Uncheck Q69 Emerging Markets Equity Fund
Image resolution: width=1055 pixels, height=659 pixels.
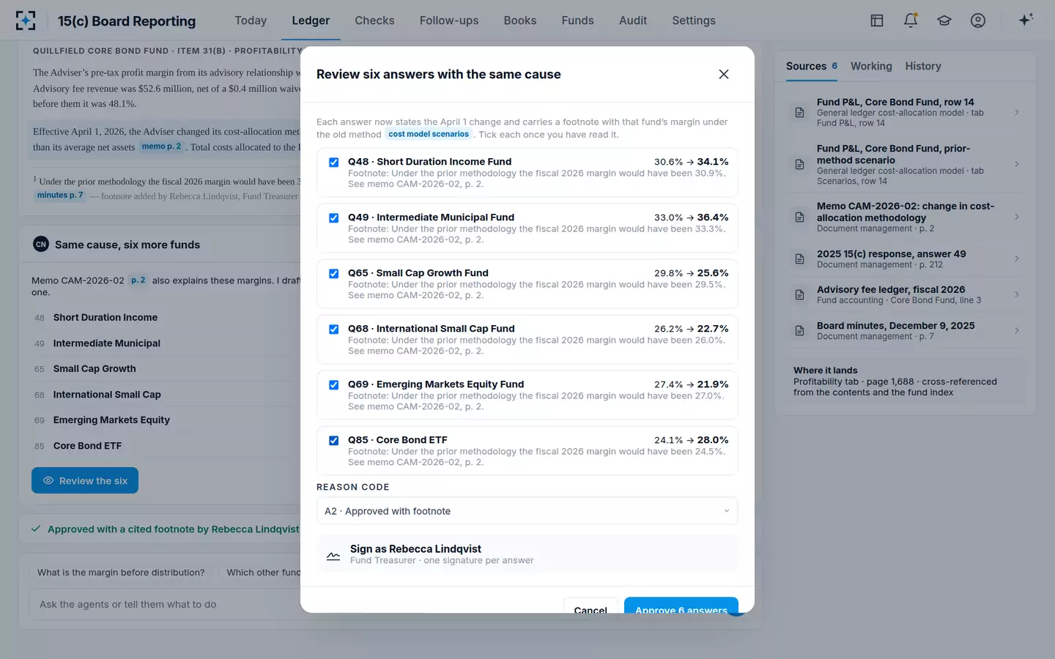[334, 385]
